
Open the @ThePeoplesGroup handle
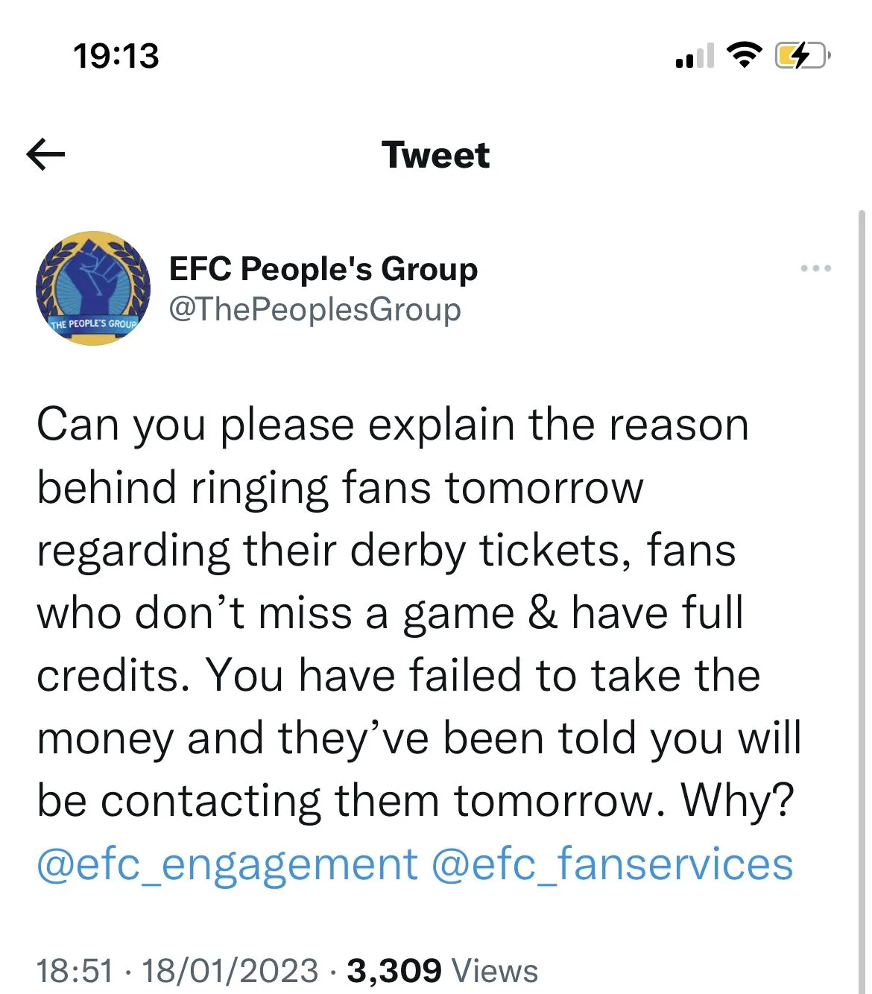[x=315, y=309]
